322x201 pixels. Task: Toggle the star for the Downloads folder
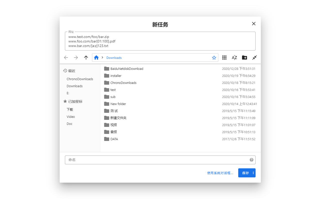click(x=214, y=58)
